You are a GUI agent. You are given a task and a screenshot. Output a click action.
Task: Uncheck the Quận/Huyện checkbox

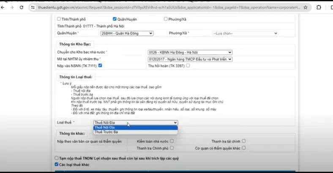pos(115,19)
